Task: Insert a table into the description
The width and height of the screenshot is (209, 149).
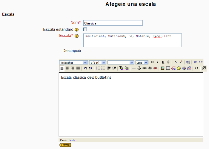Action: 168,68
